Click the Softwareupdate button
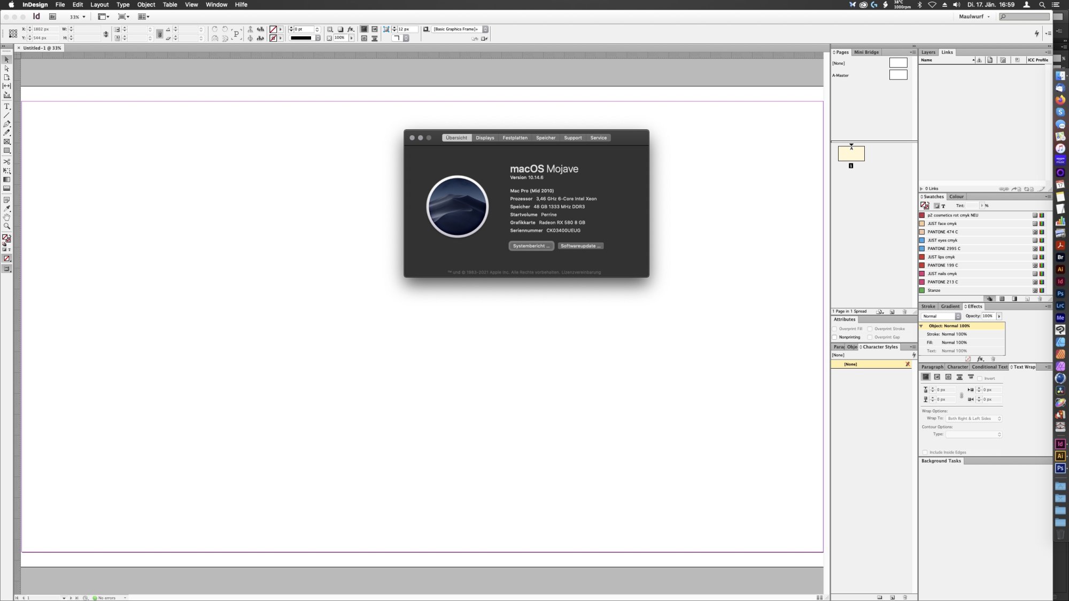The height and width of the screenshot is (601, 1069). (x=580, y=246)
